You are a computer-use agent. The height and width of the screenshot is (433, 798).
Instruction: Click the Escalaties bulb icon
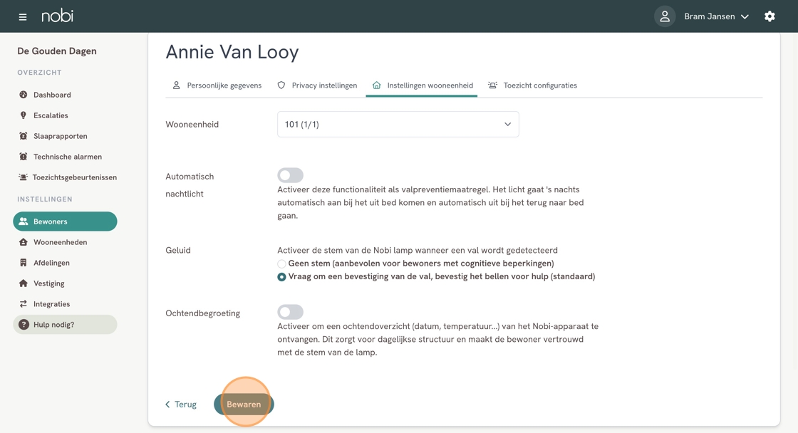pyautogui.click(x=24, y=115)
